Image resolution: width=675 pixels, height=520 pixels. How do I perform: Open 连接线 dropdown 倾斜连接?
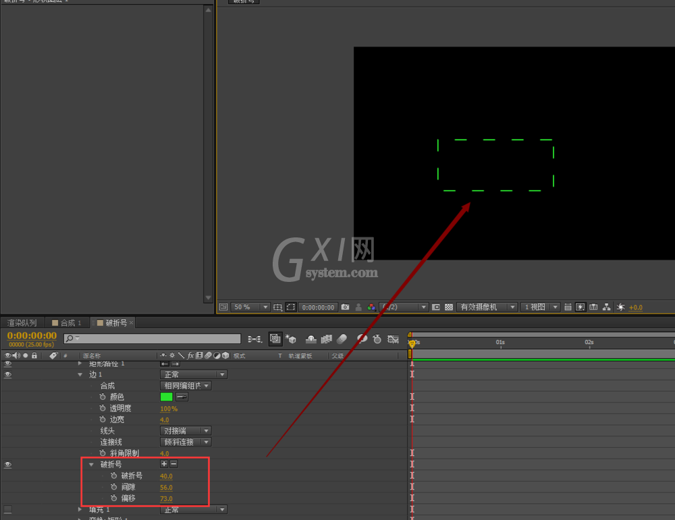(x=186, y=442)
